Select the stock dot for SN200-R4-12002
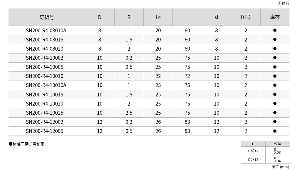Viewport: 295px width, 172px height. pos(275,122)
